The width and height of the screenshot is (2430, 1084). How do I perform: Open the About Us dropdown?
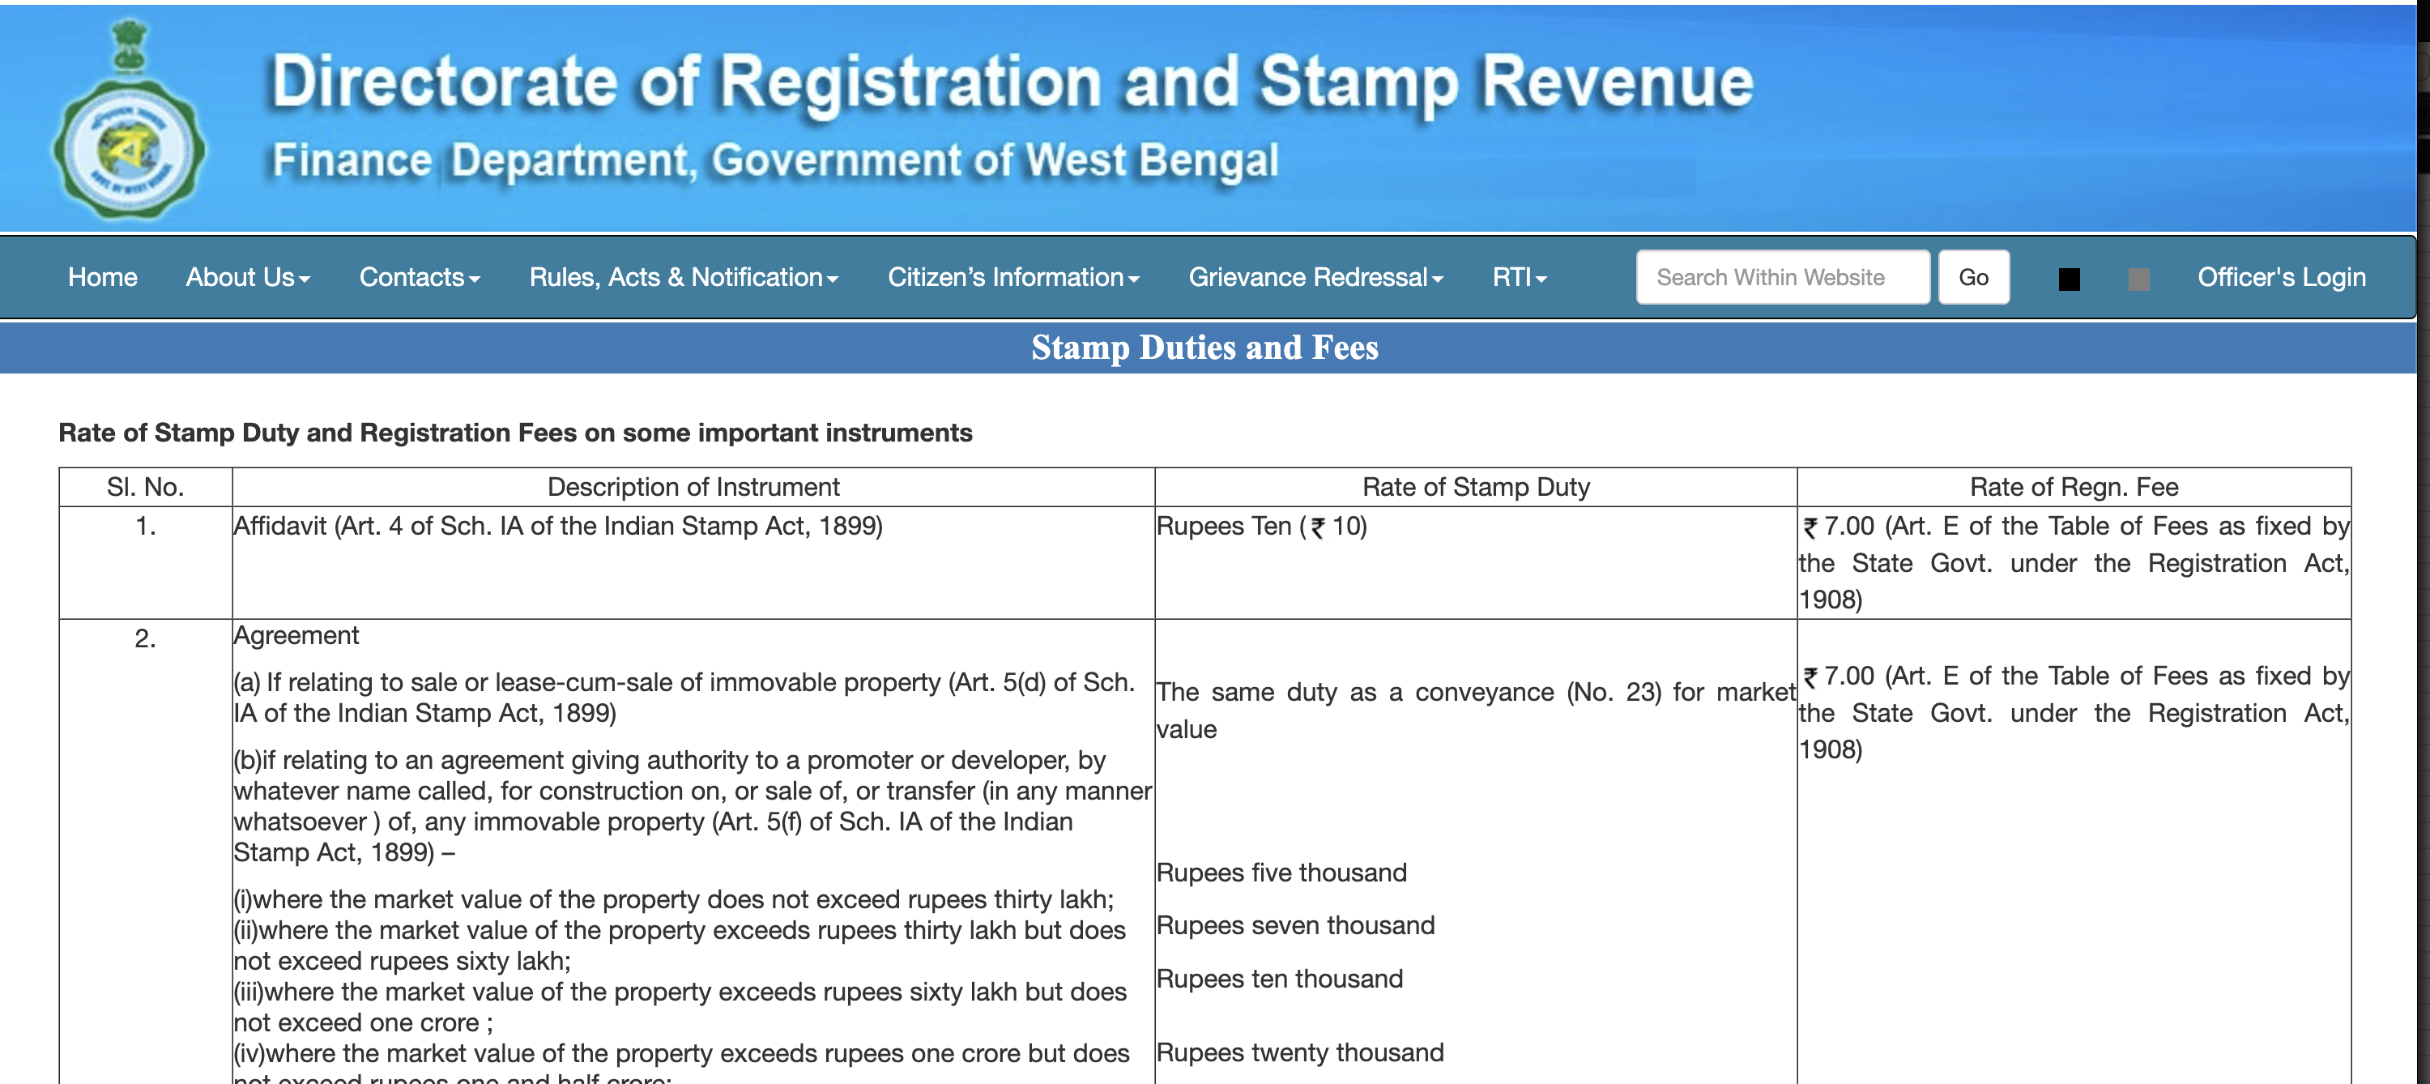246,276
